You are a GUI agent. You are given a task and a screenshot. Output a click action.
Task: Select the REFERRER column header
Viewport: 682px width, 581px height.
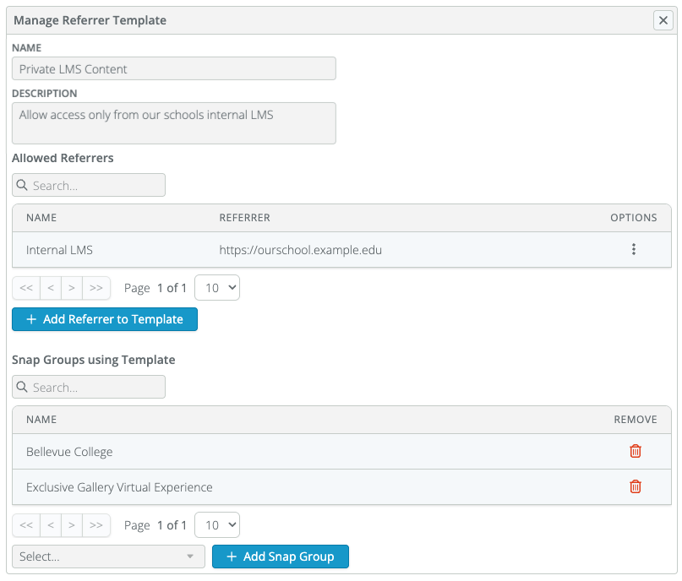pyautogui.click(x=245, y=218)
